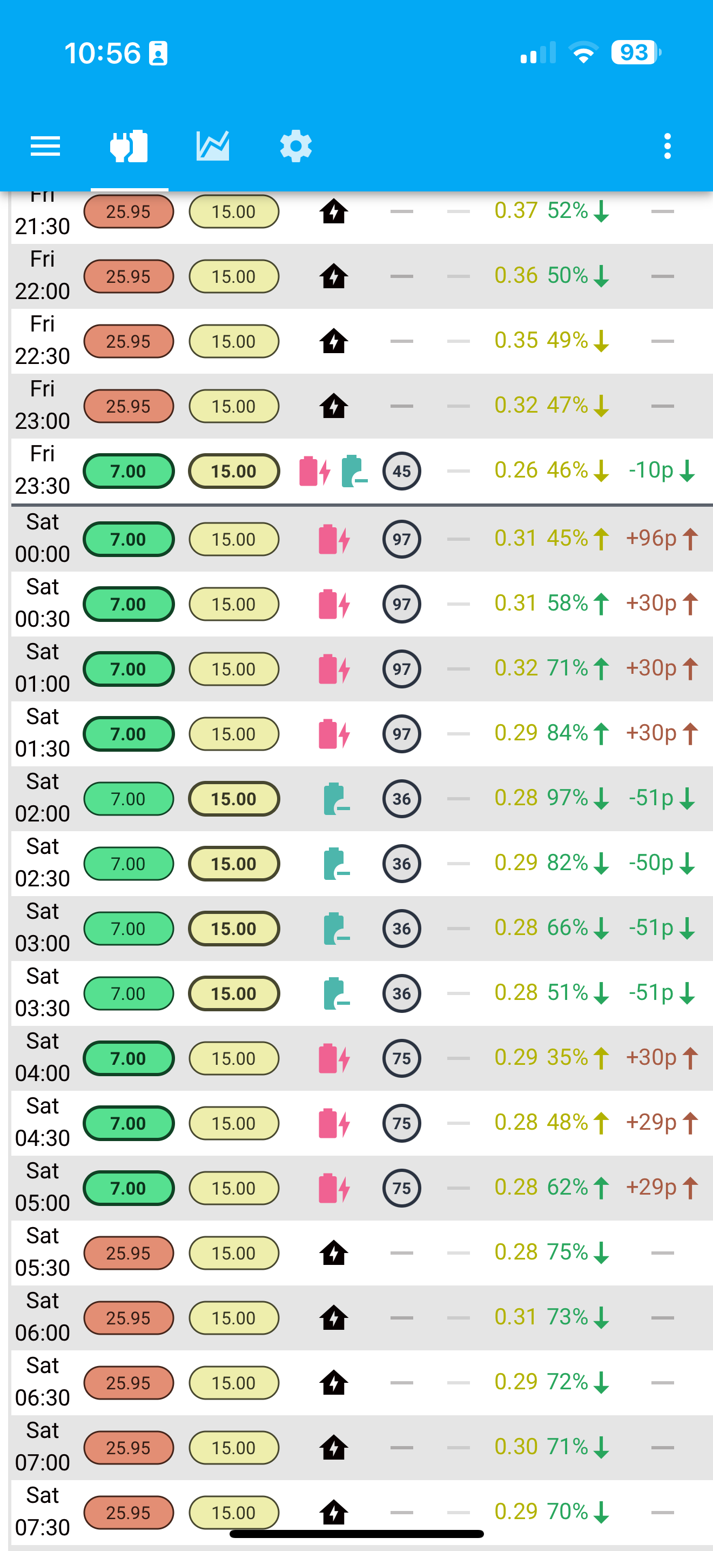Viewport: 713px width, 1551px height.
Task: Select the Sat 05:30 time row label
Action: tap(42, 1252)
